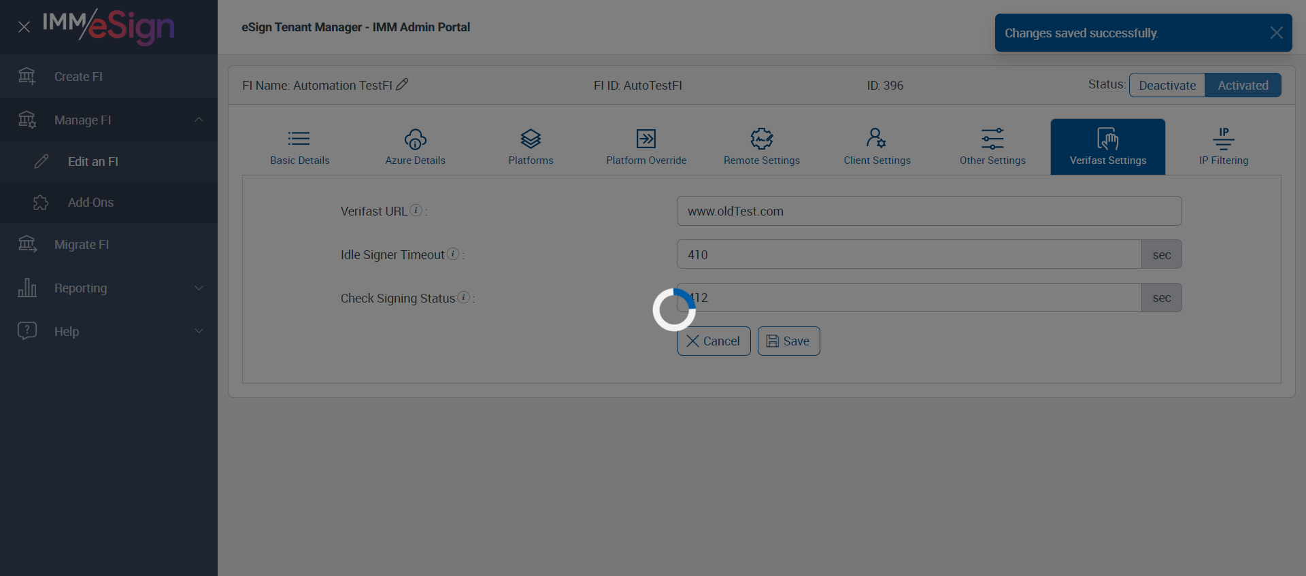Click the 'sec' unit beside Idle Signer Timeout
The width and height of the screenshot is (1306, 576).
[1162, 254]
